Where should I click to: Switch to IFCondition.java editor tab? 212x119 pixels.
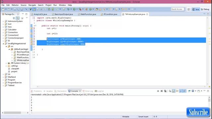110,14
